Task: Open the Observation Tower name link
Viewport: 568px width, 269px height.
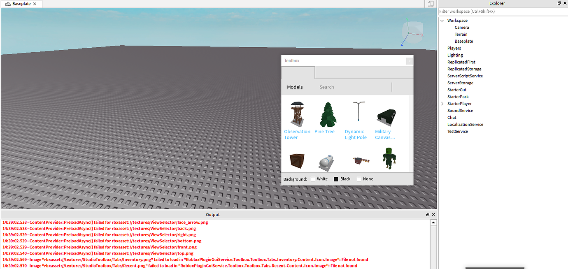Action: tap(297, 134)
